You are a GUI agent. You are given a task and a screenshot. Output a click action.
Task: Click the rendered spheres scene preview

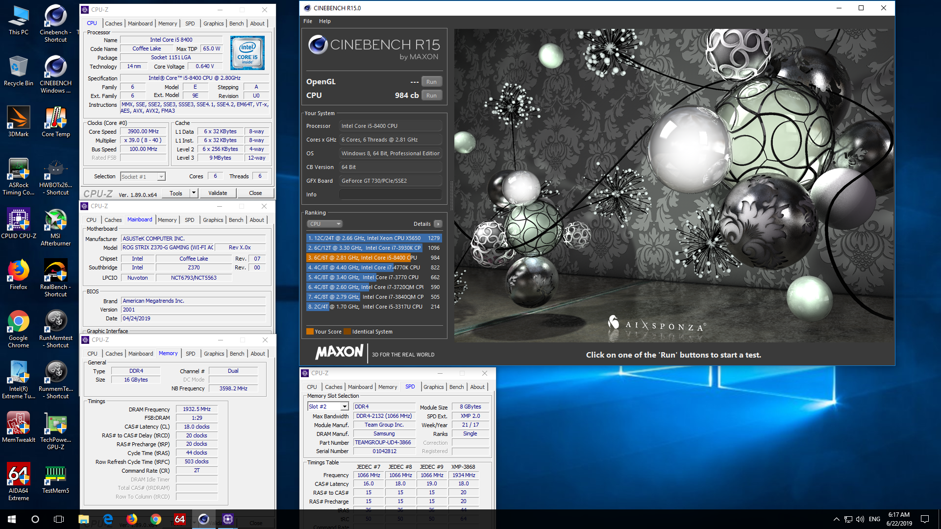(x=673, y=185)
